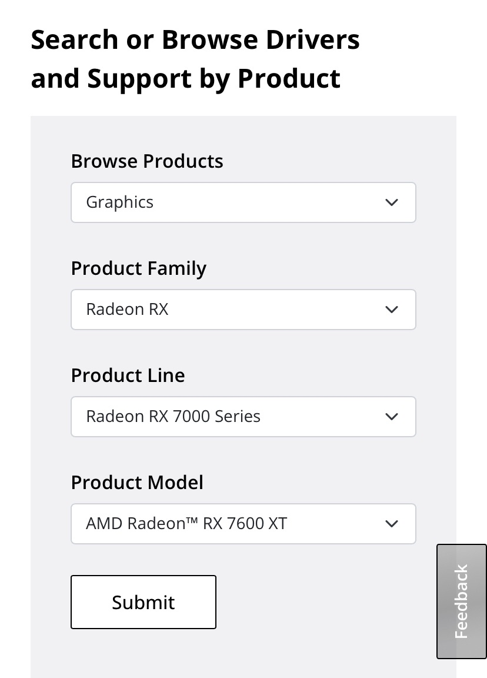Click the selected value Graphics
This screenshot has width=487, height=678.
(120, 202)
